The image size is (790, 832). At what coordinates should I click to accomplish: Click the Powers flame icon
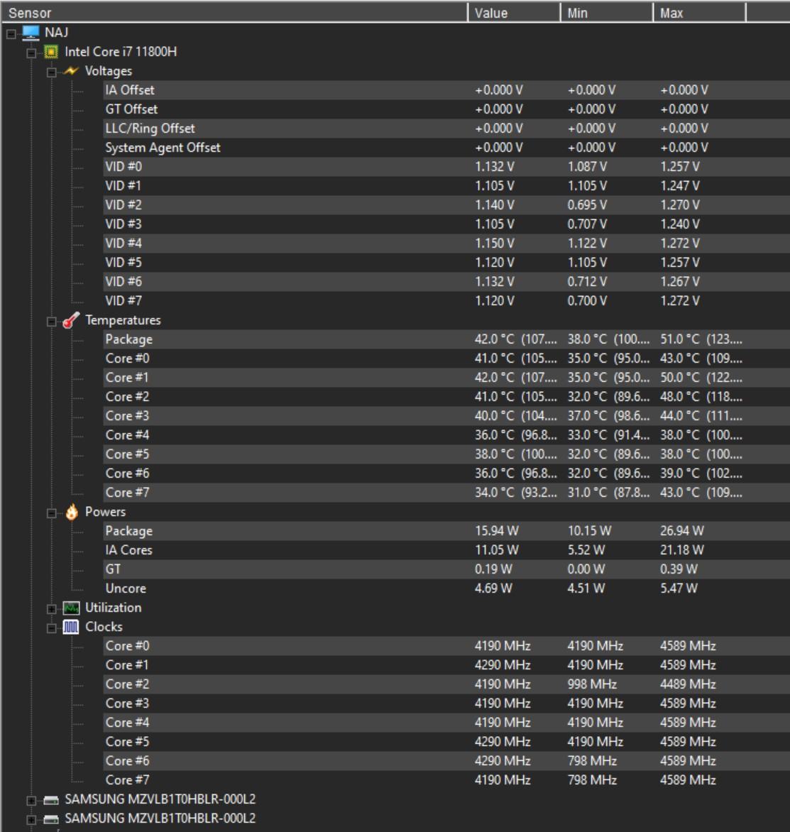pyautogui.click(x=72, y=512)
